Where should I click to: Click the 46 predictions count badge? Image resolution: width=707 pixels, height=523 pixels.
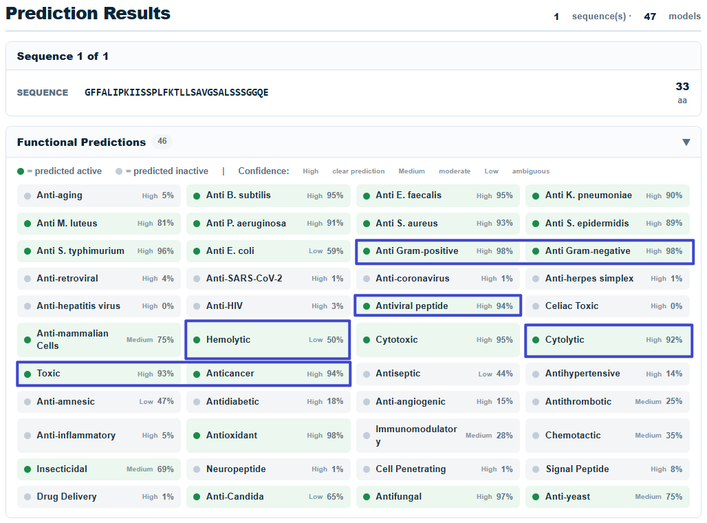(x=162, y=141)
